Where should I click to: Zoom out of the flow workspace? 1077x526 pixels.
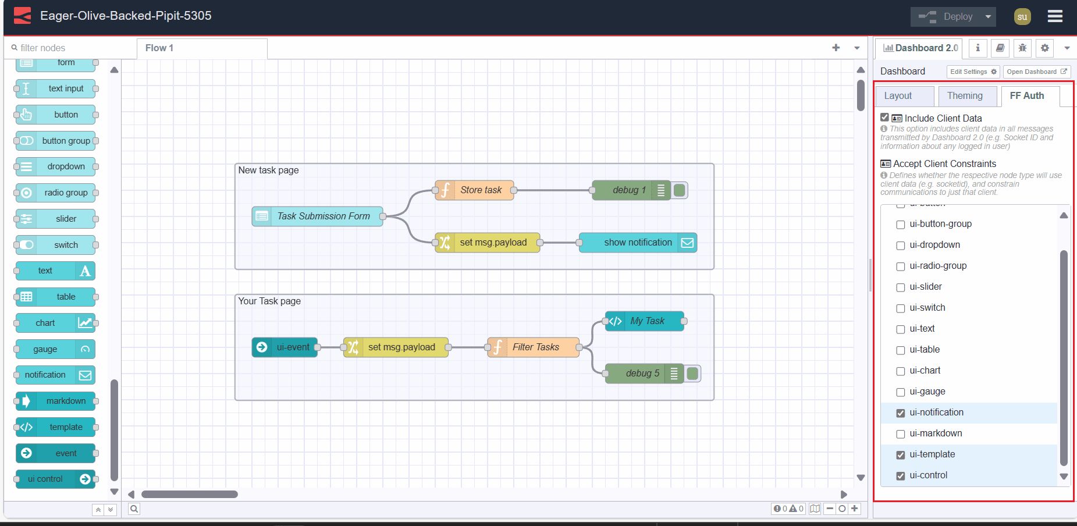(830, 509)
